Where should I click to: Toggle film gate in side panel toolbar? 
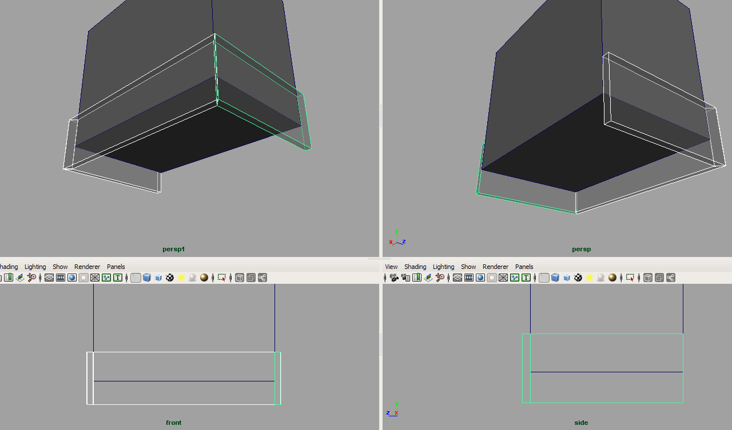469,278
